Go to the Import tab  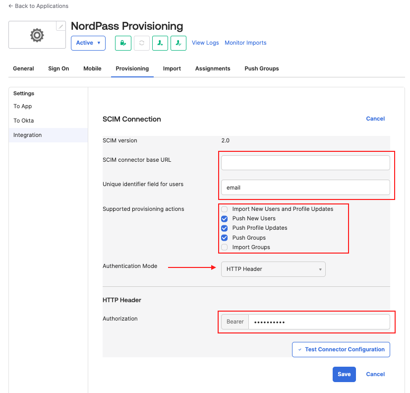tap(172, 68)
